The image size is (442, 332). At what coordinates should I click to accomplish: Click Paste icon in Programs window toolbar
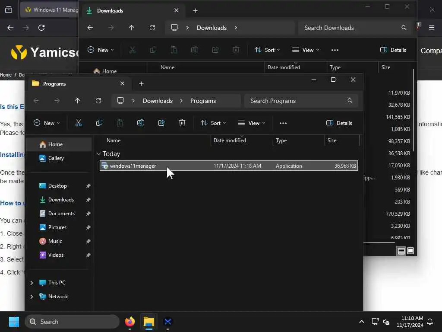point(120,123)
